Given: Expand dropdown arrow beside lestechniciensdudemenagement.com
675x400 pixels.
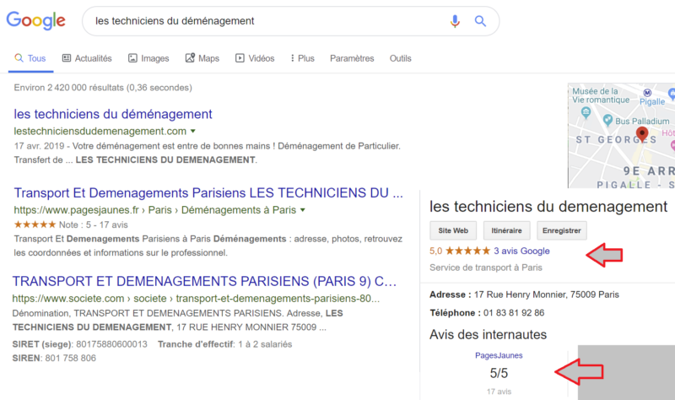Looking at the screenshot, I should point(193,131).
